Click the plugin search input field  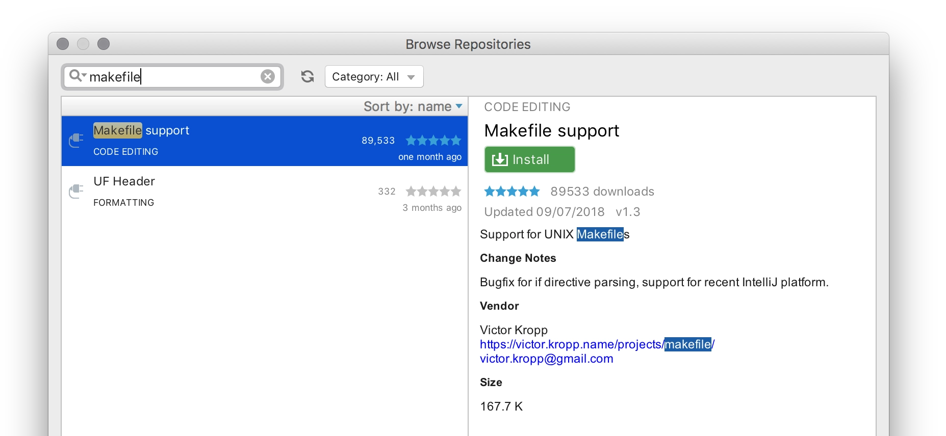point(172,77)
